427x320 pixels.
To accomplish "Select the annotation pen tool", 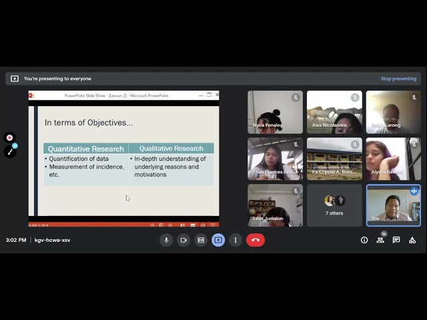I will click(11, 151).
